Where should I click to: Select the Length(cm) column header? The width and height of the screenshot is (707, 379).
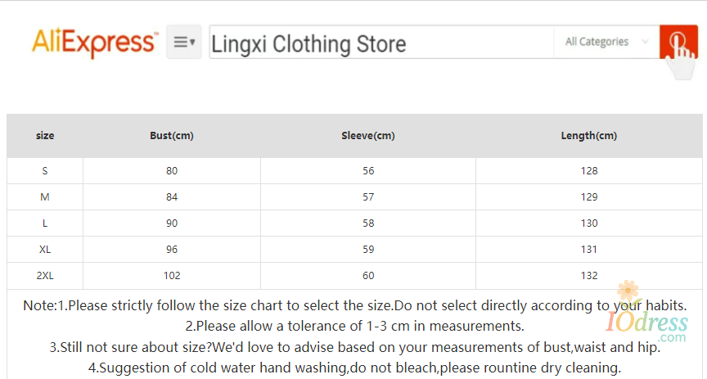(589, 135)
